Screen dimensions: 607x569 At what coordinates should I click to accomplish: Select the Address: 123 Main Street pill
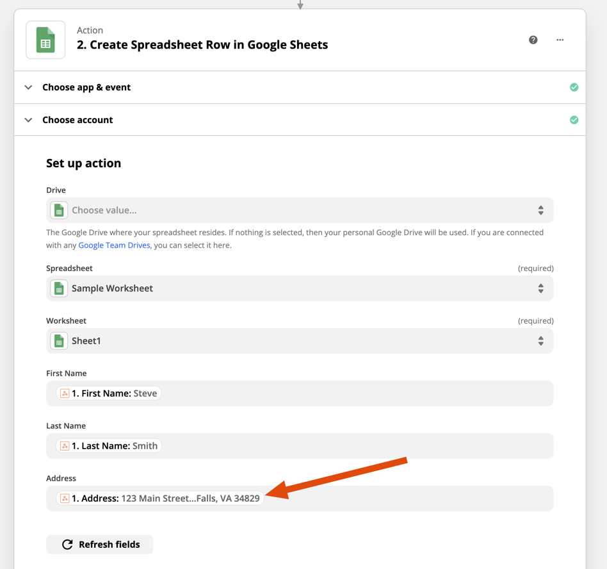click(160, 499)
